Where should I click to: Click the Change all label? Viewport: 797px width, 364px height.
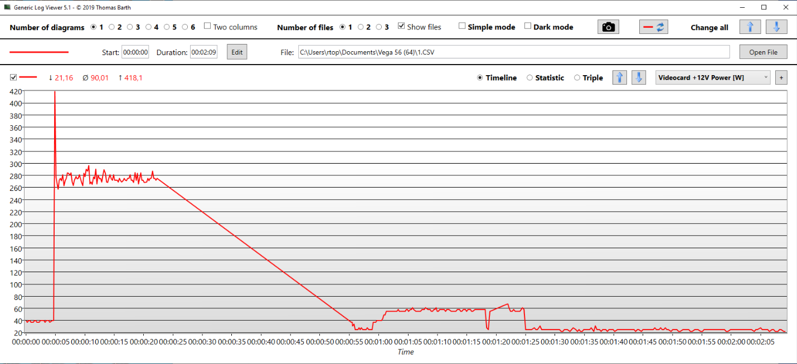tap(709, 27)
